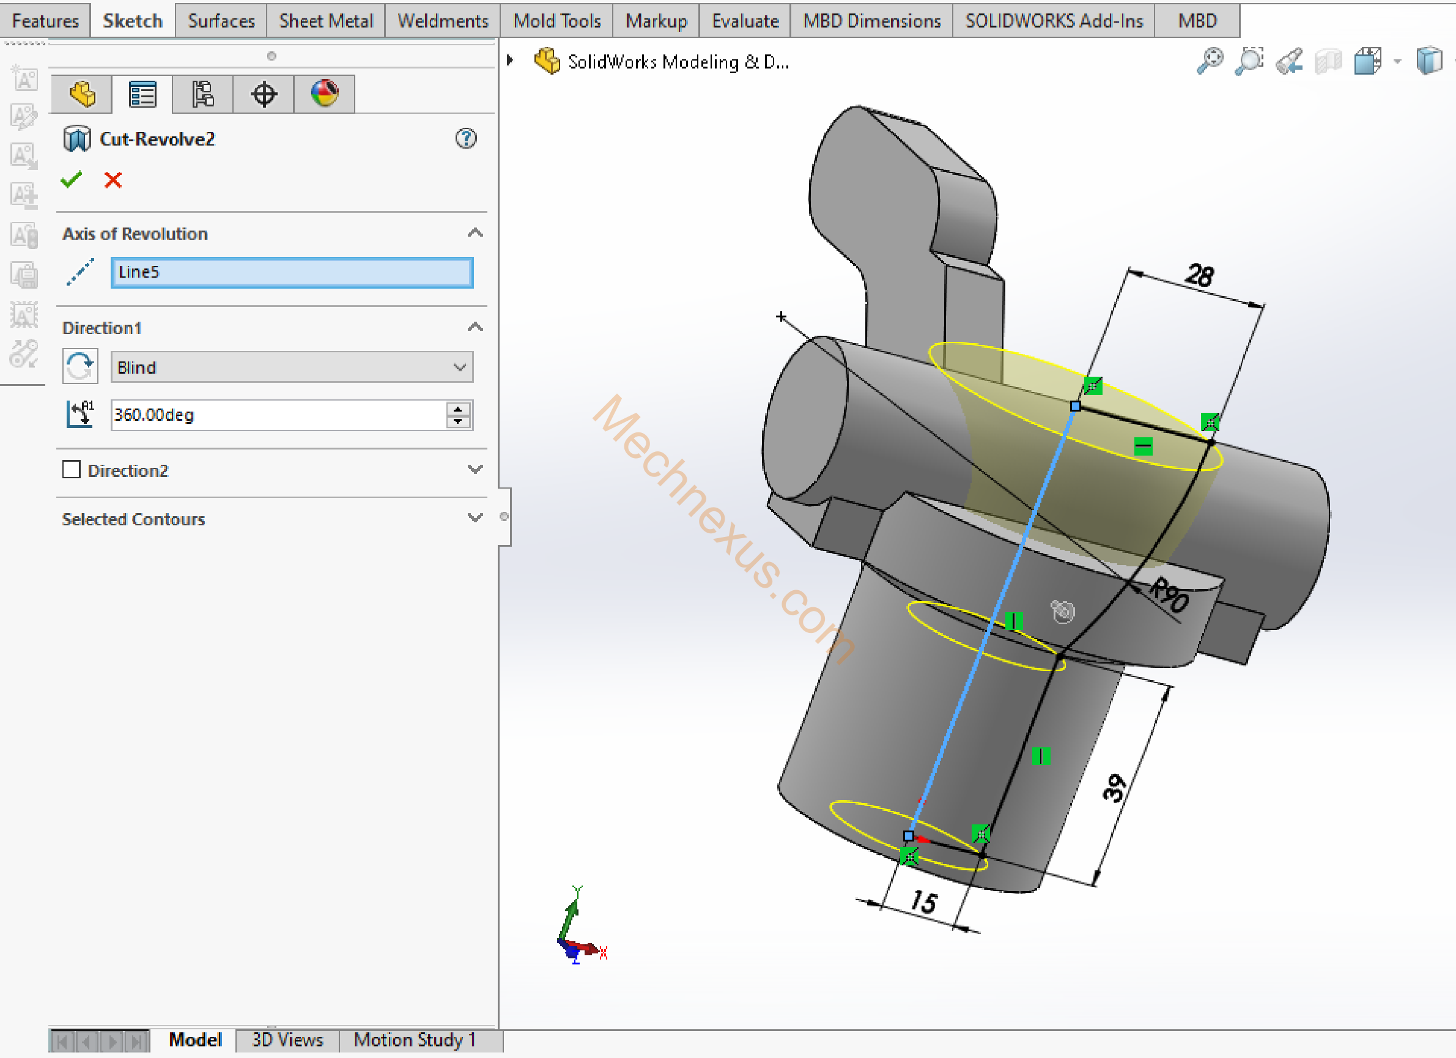Expand the flyout SolidWorks Modeling tree
1456x1058 pixels.
[x=511, y=61]
